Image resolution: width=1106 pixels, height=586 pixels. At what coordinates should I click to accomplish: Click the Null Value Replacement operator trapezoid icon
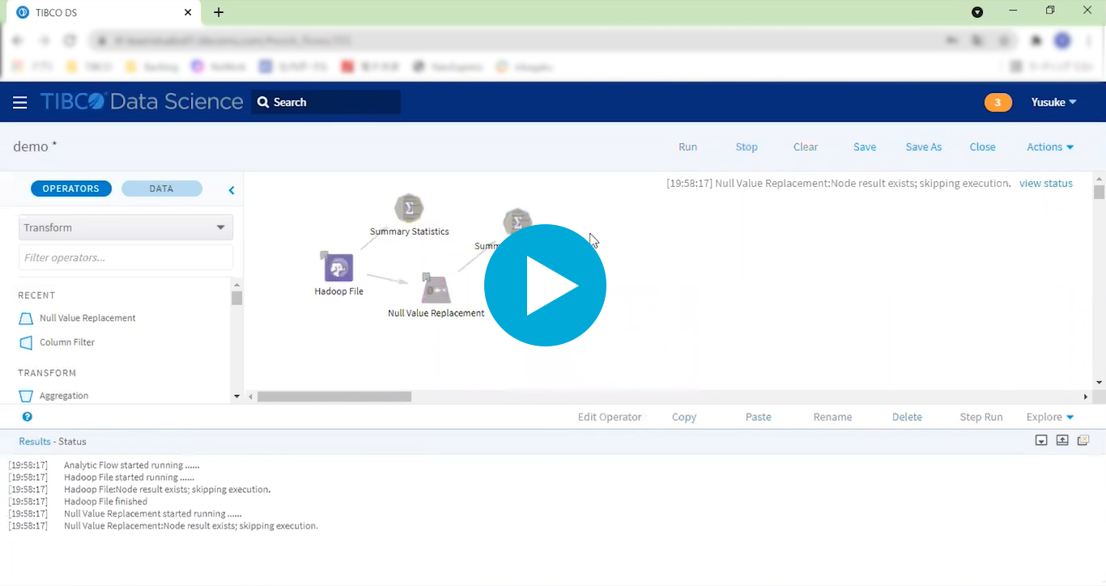point(26,318)
